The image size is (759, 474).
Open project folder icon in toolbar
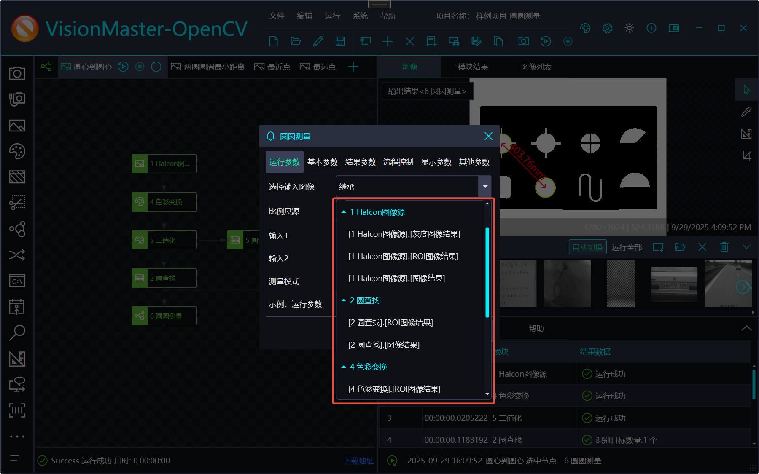click(296, 41)
